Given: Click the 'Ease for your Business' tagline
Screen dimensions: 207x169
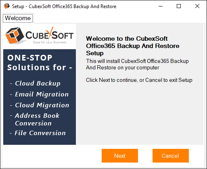Looking at the screenshot, I should coord(50,42).
